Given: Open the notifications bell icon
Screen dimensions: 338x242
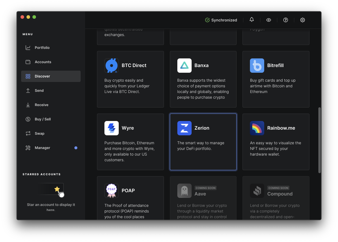Looking at the screenshot, I should [251, 20].
